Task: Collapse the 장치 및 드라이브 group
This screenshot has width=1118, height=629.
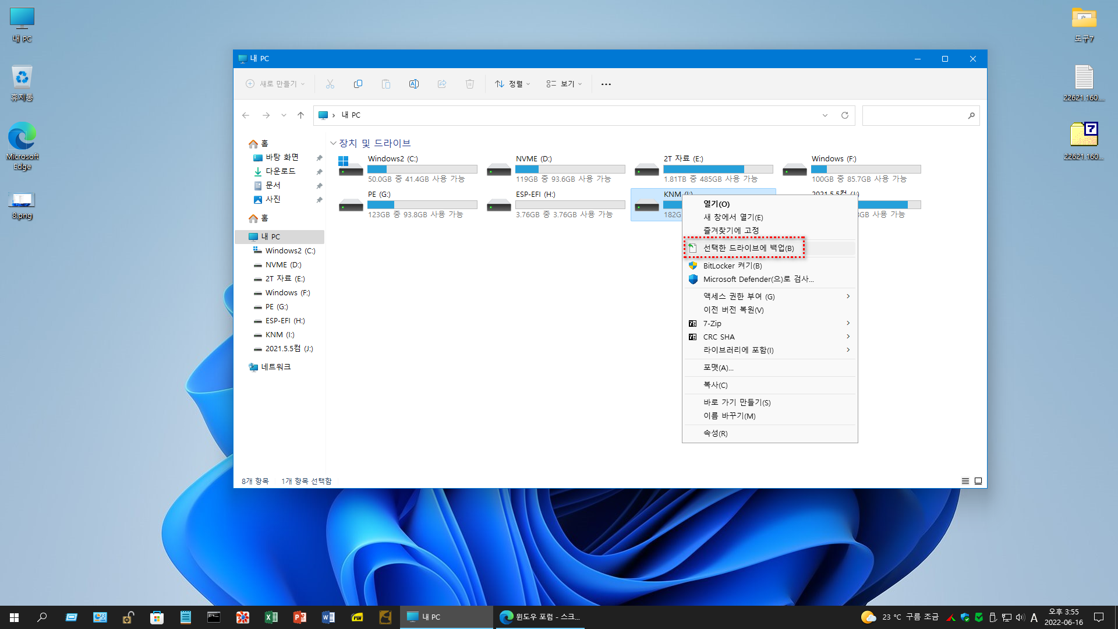Action: (333, 143)
